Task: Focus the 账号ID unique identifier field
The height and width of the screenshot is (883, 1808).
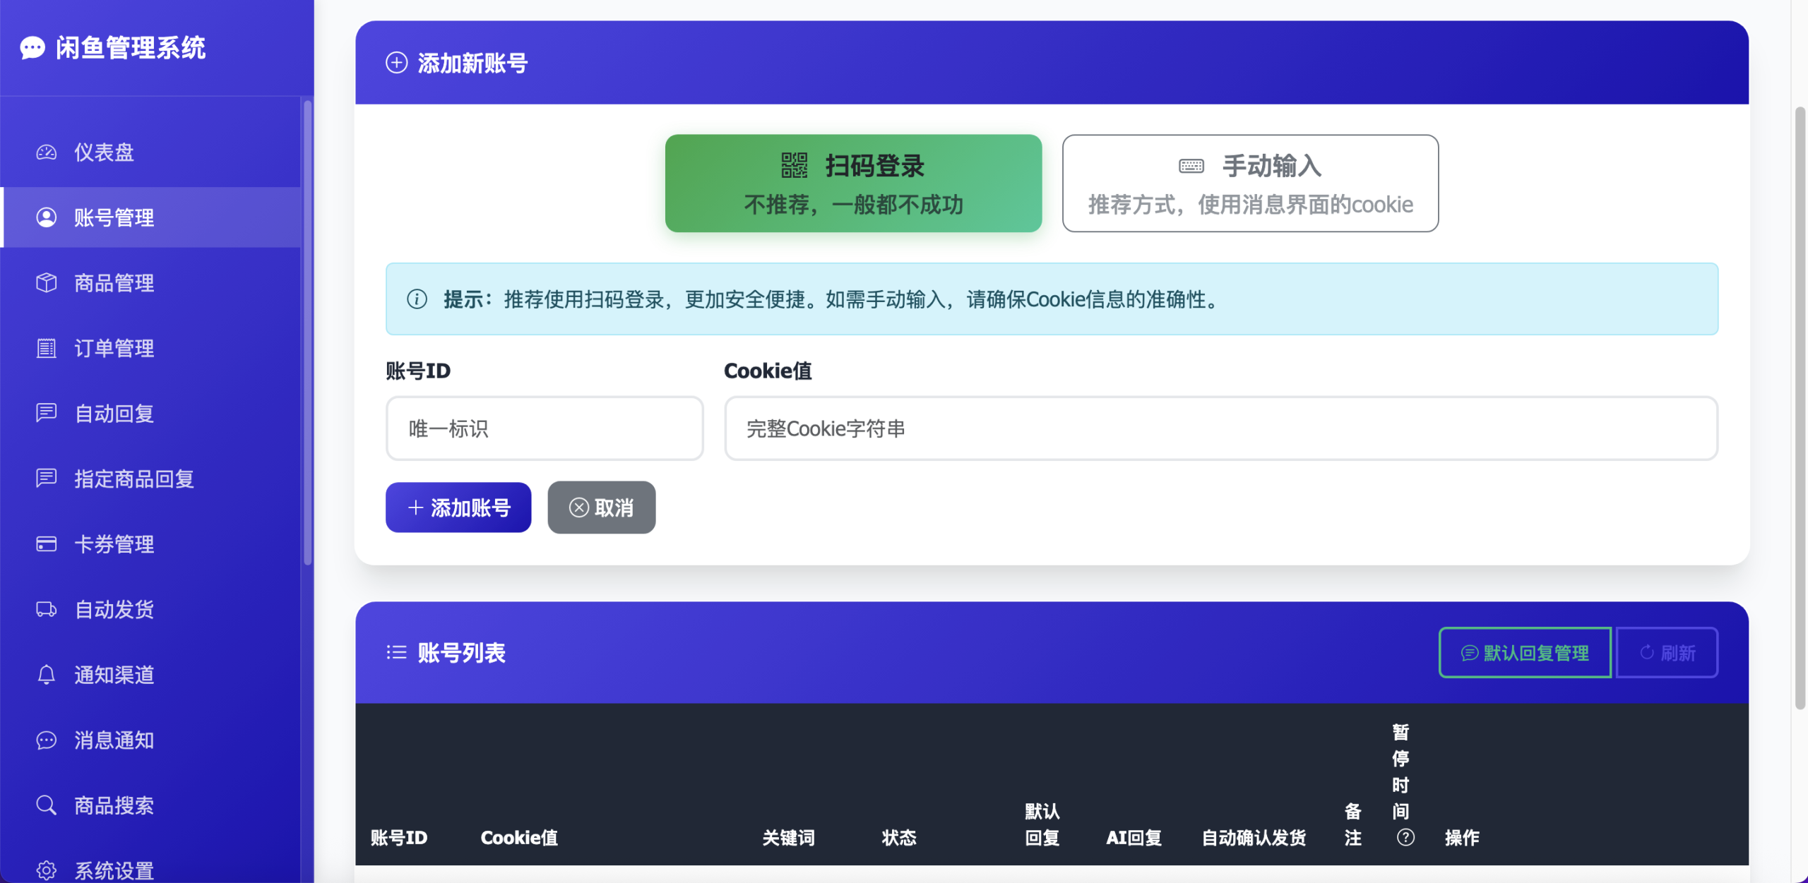Action: pos(545,428)
